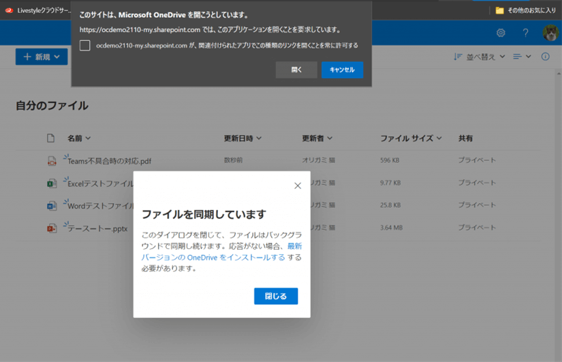The height and width of the screenshot is (362, 562).
Task: Click the file type column header icon
Action: pyautogui.click(x=51, y=138)
